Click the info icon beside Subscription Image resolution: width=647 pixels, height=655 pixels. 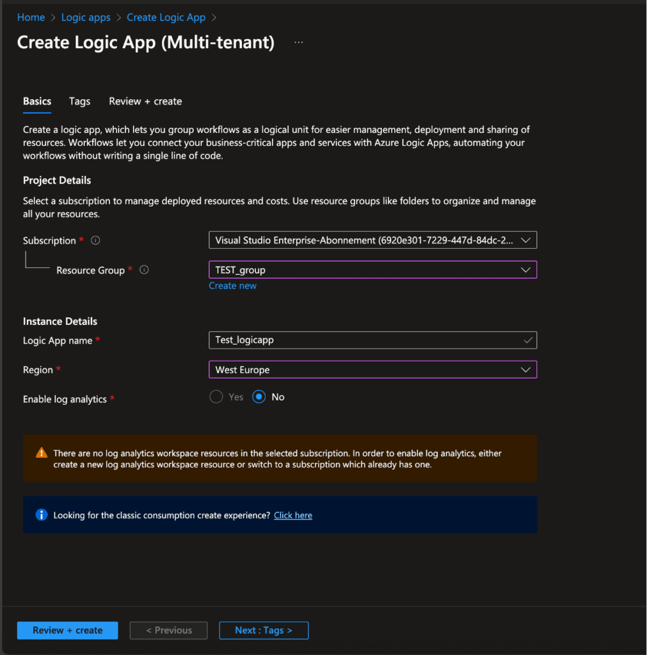(95, 241)
